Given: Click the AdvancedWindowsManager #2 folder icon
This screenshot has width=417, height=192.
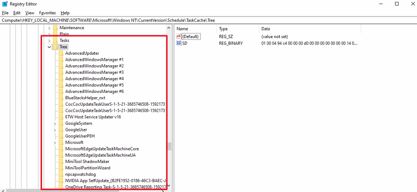Looking at the screenshot, I should (61, 66).
